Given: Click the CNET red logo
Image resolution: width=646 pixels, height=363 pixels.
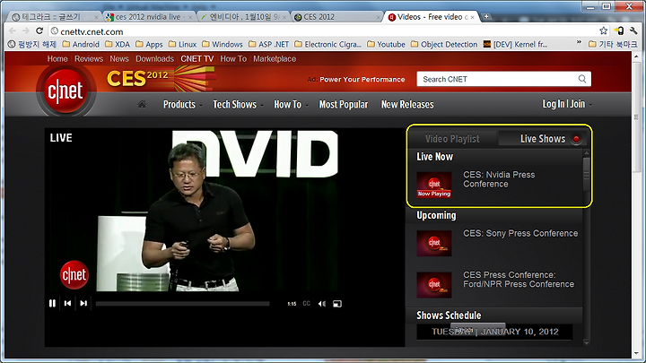Looking at the screenshot, I should pos(65,91).
